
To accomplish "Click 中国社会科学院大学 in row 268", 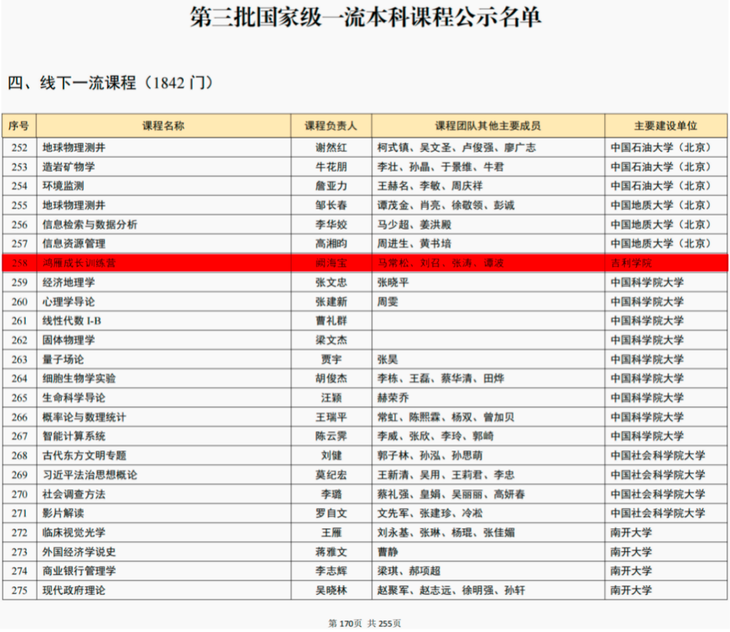I will [658, 456].
